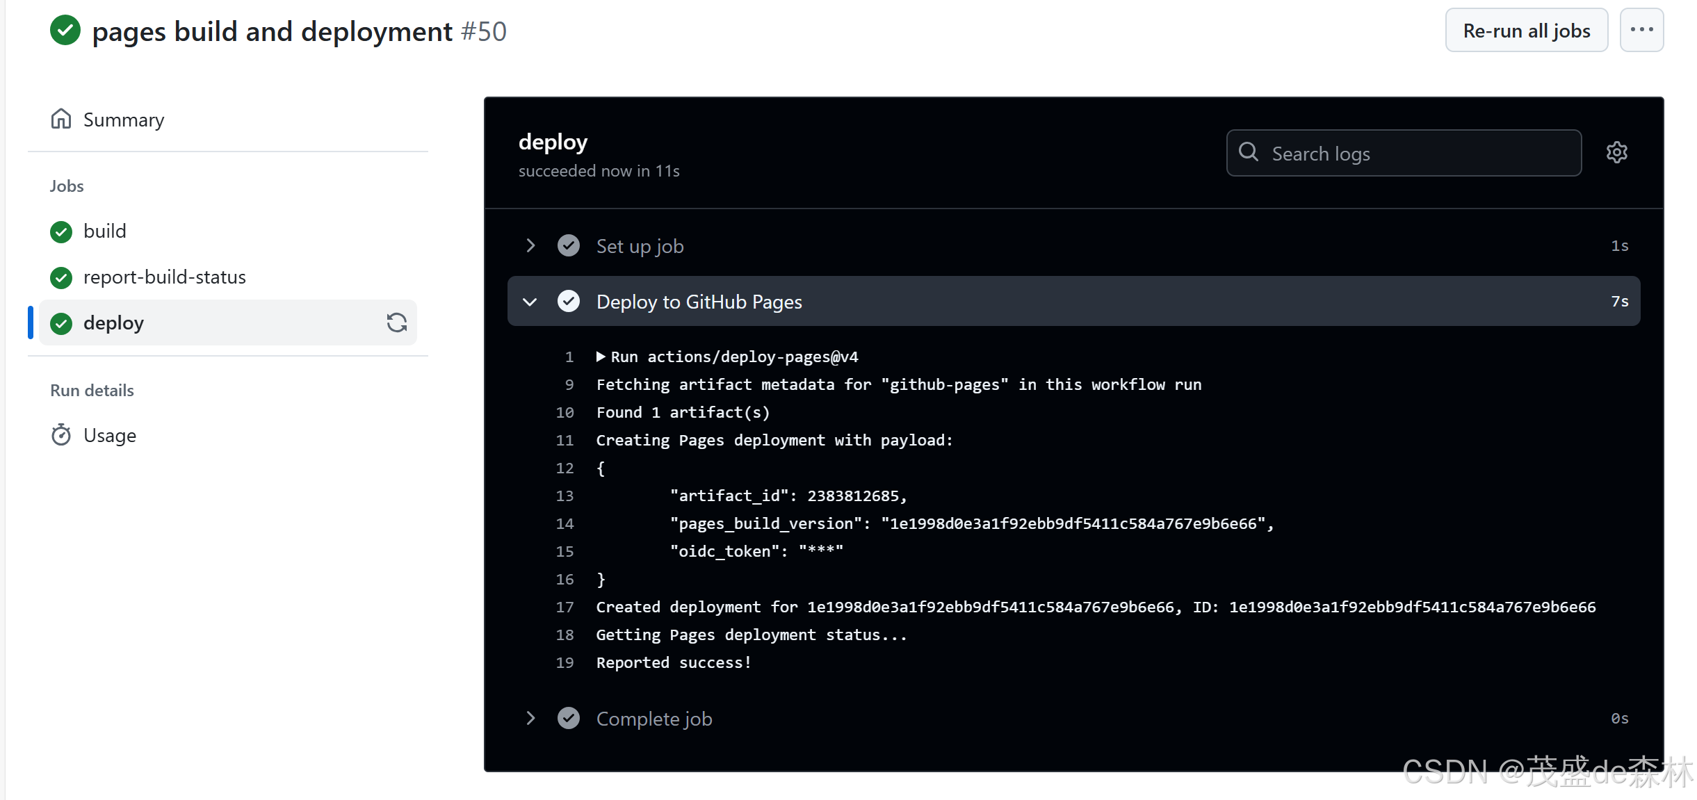Viewport: 1697px width, 800px height.
Task: Click the Complete job status checkmark
Action: [x=569, y=718]
